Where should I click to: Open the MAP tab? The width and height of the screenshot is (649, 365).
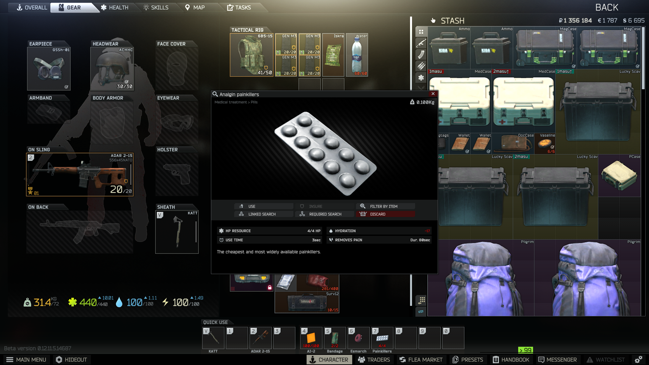(195, 7)
